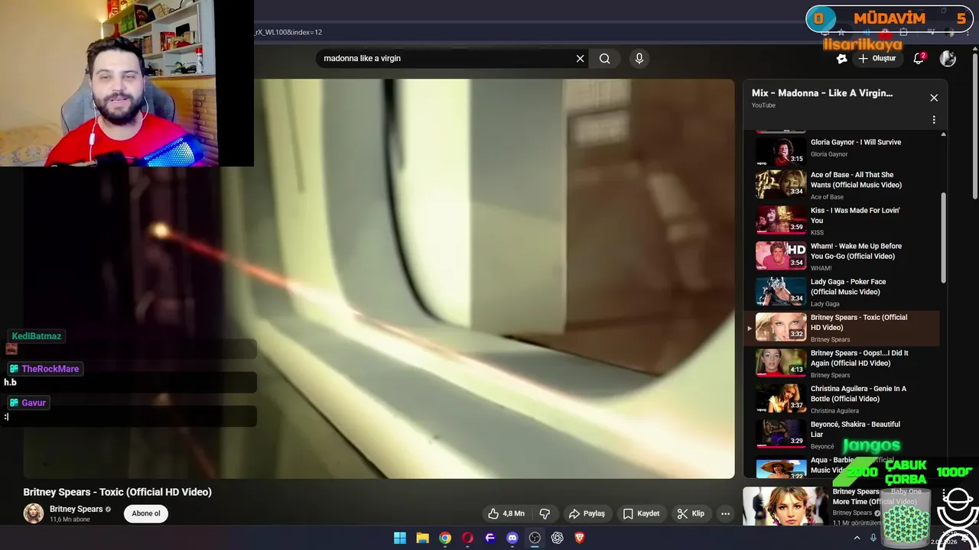The image size is (979, 550).
Task: Subscribe using the Abone ol button
Action: pos(146,513)
